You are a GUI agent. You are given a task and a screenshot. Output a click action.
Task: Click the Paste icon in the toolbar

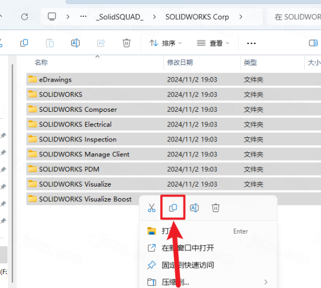click(50, 43)
